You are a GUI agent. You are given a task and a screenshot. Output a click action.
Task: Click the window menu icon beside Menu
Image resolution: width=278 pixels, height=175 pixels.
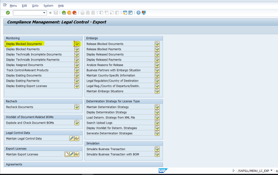5,5
